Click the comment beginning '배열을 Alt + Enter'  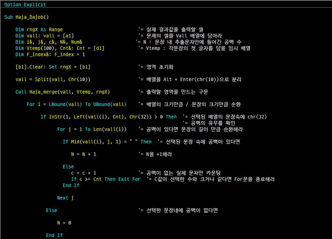pos(194,79)
